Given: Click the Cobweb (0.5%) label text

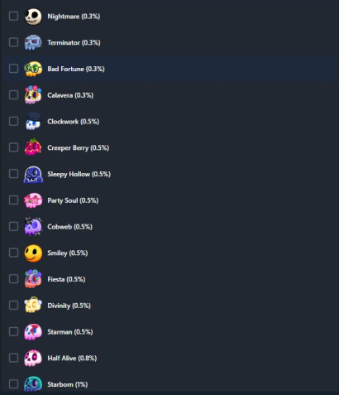Looking at the screenshot, I should (x=70, y=227).
